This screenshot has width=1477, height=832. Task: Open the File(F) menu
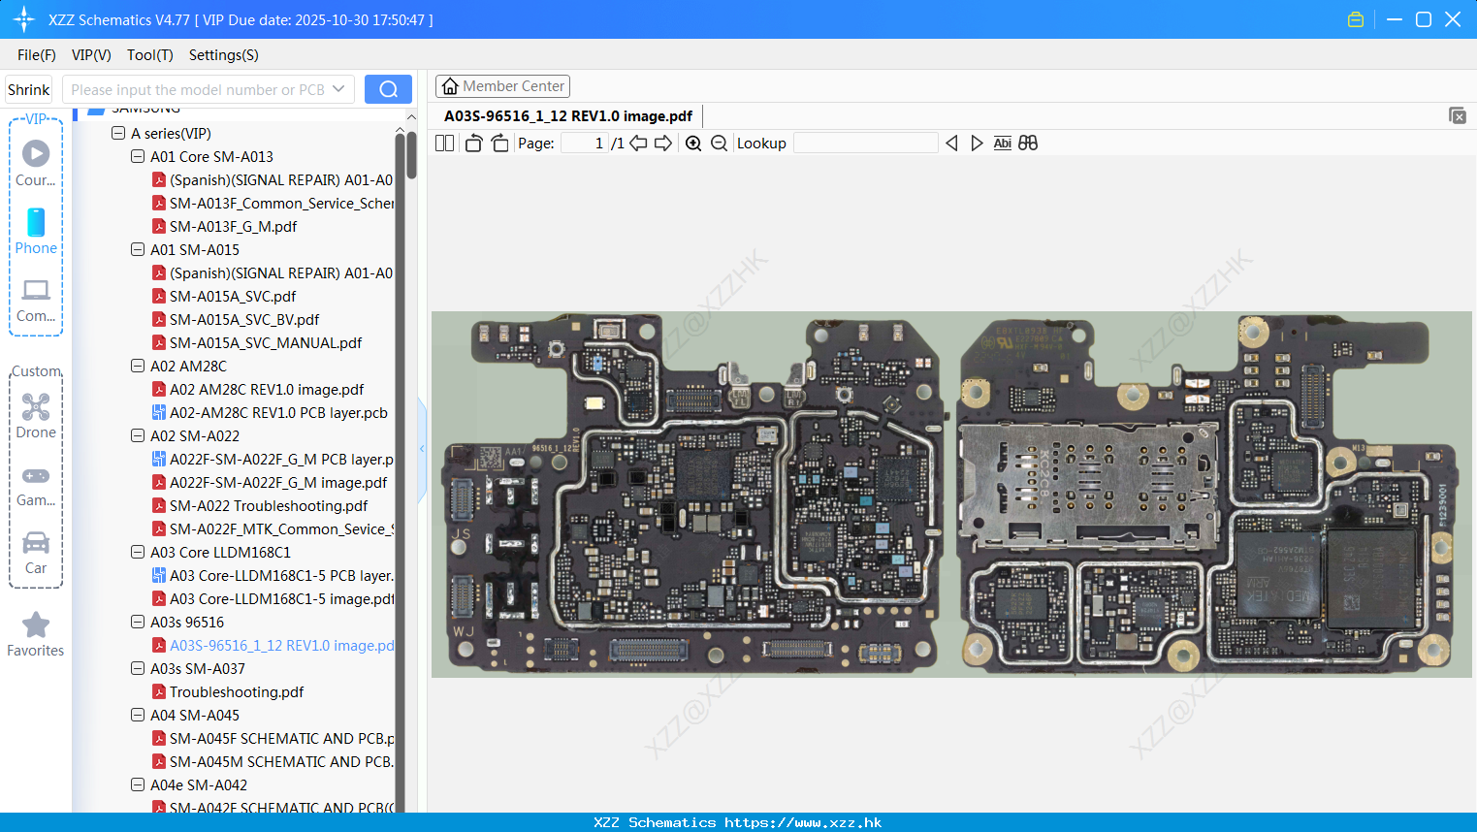point(37,55)
